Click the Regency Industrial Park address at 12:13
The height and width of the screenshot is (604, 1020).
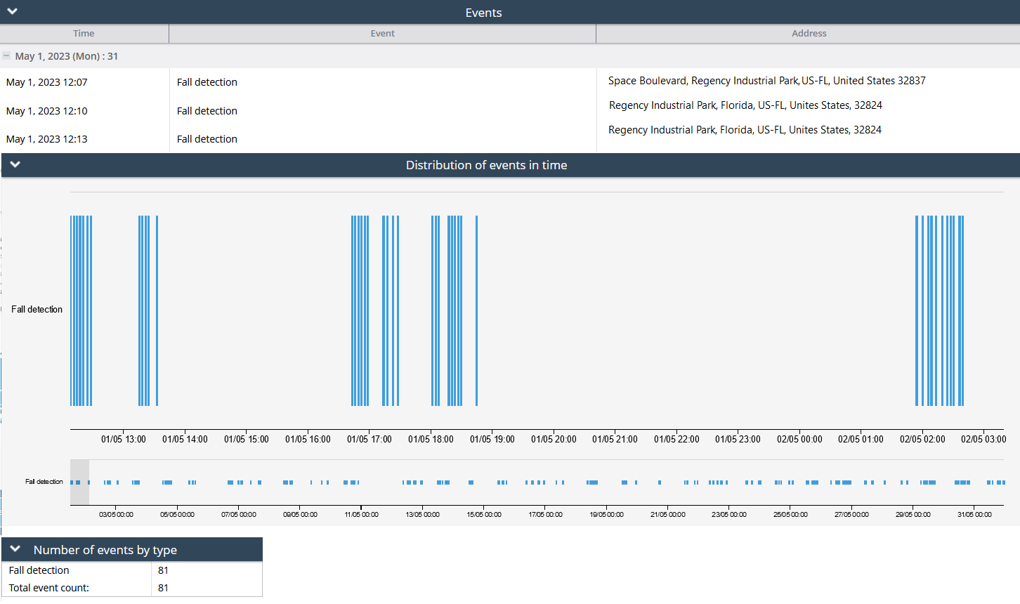745,130
